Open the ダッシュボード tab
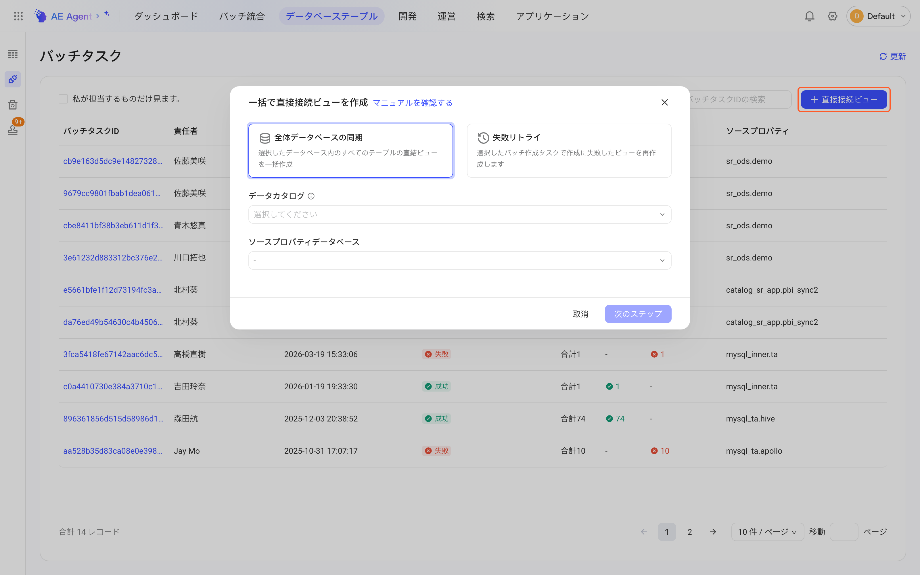 tap(166, 16)
